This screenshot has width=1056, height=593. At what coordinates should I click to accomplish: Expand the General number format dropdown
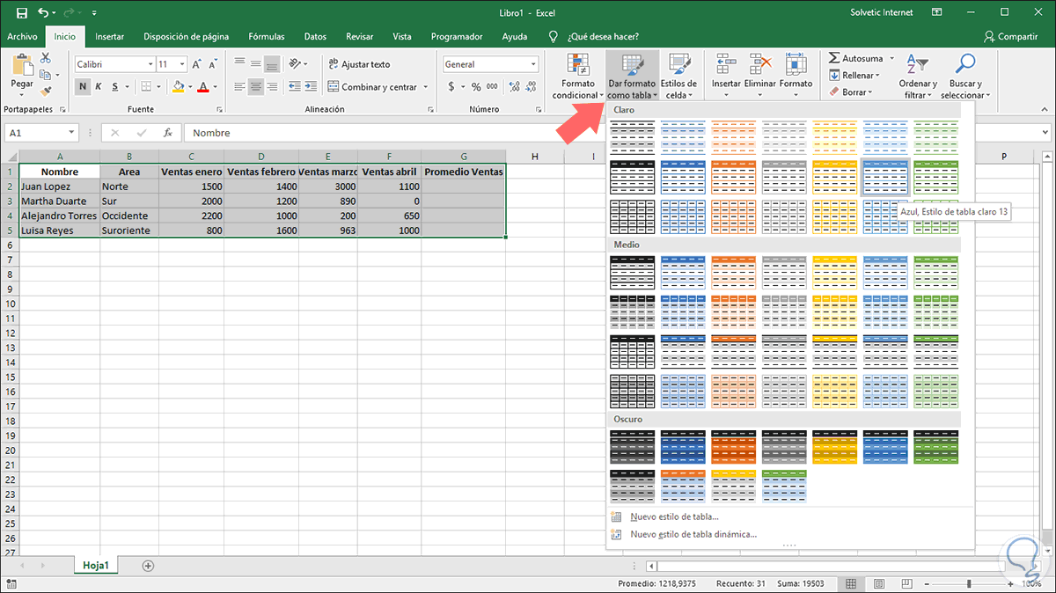pos(533,64)
